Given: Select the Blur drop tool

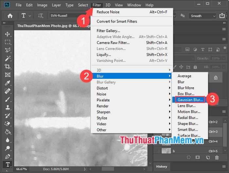Looking at the screenshot, I should (8, 140).
